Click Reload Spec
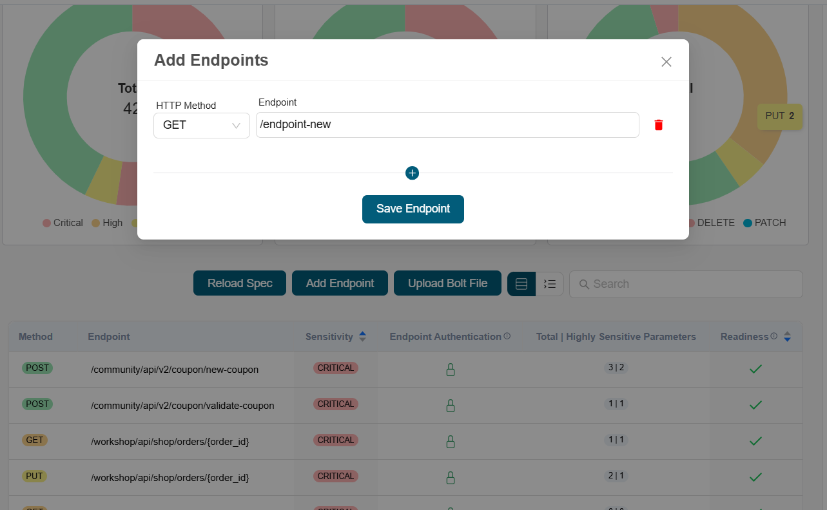 coord(239,283)
